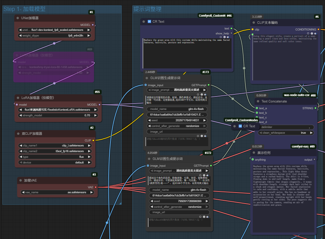Collapse 双CLIP加载器 node via title dot
The width and height of the screenshot is (325, 239).
(18, 134)
